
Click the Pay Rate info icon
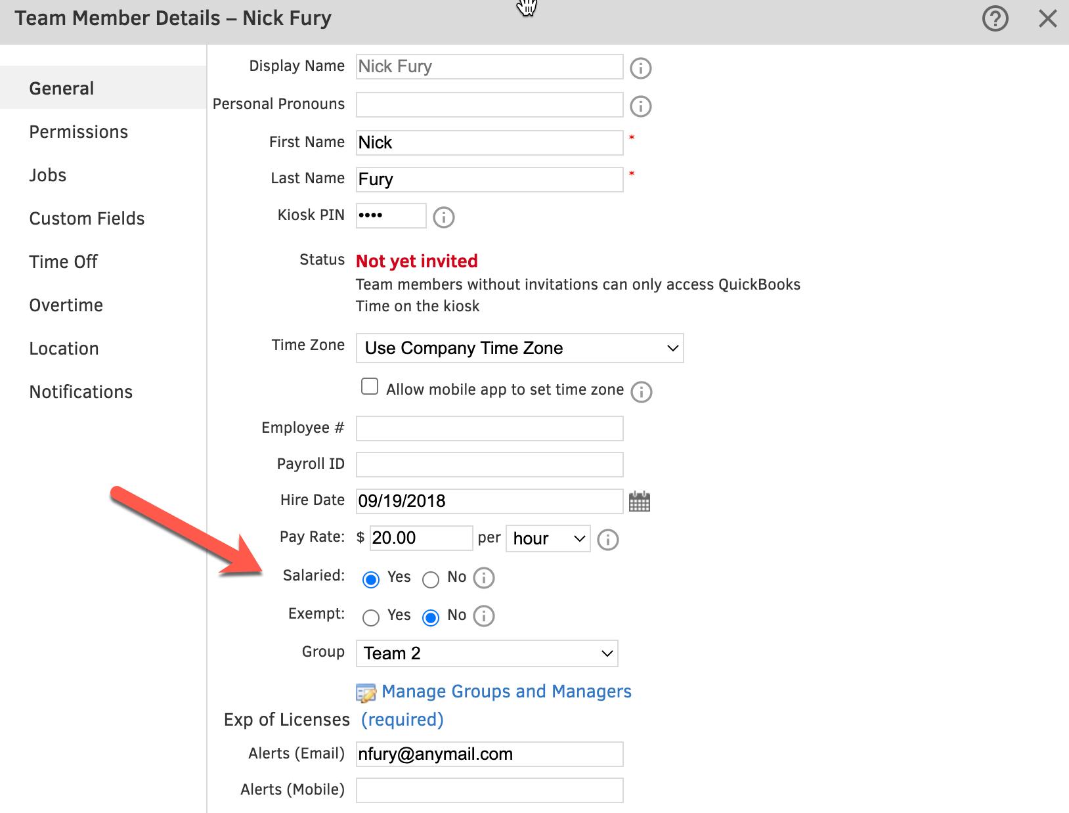coord(607,540)
